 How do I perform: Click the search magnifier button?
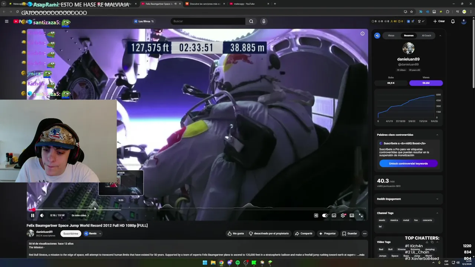pyautogui.click(x=251, y=21)
